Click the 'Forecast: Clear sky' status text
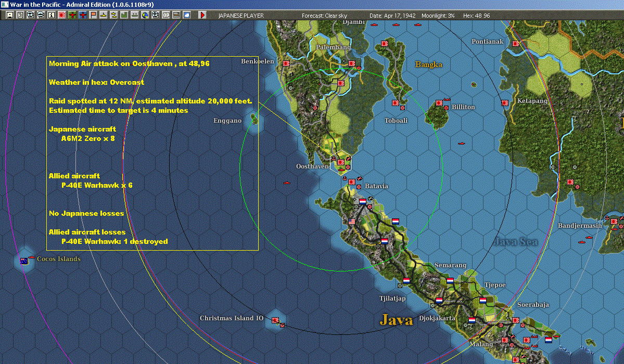This screenshot has width=624, height=364. 324,16
